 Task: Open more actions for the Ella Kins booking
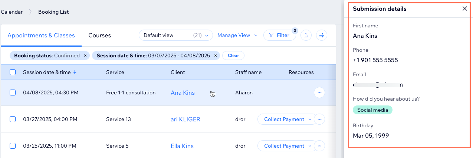pyautogui.click(x=319, y=146)
